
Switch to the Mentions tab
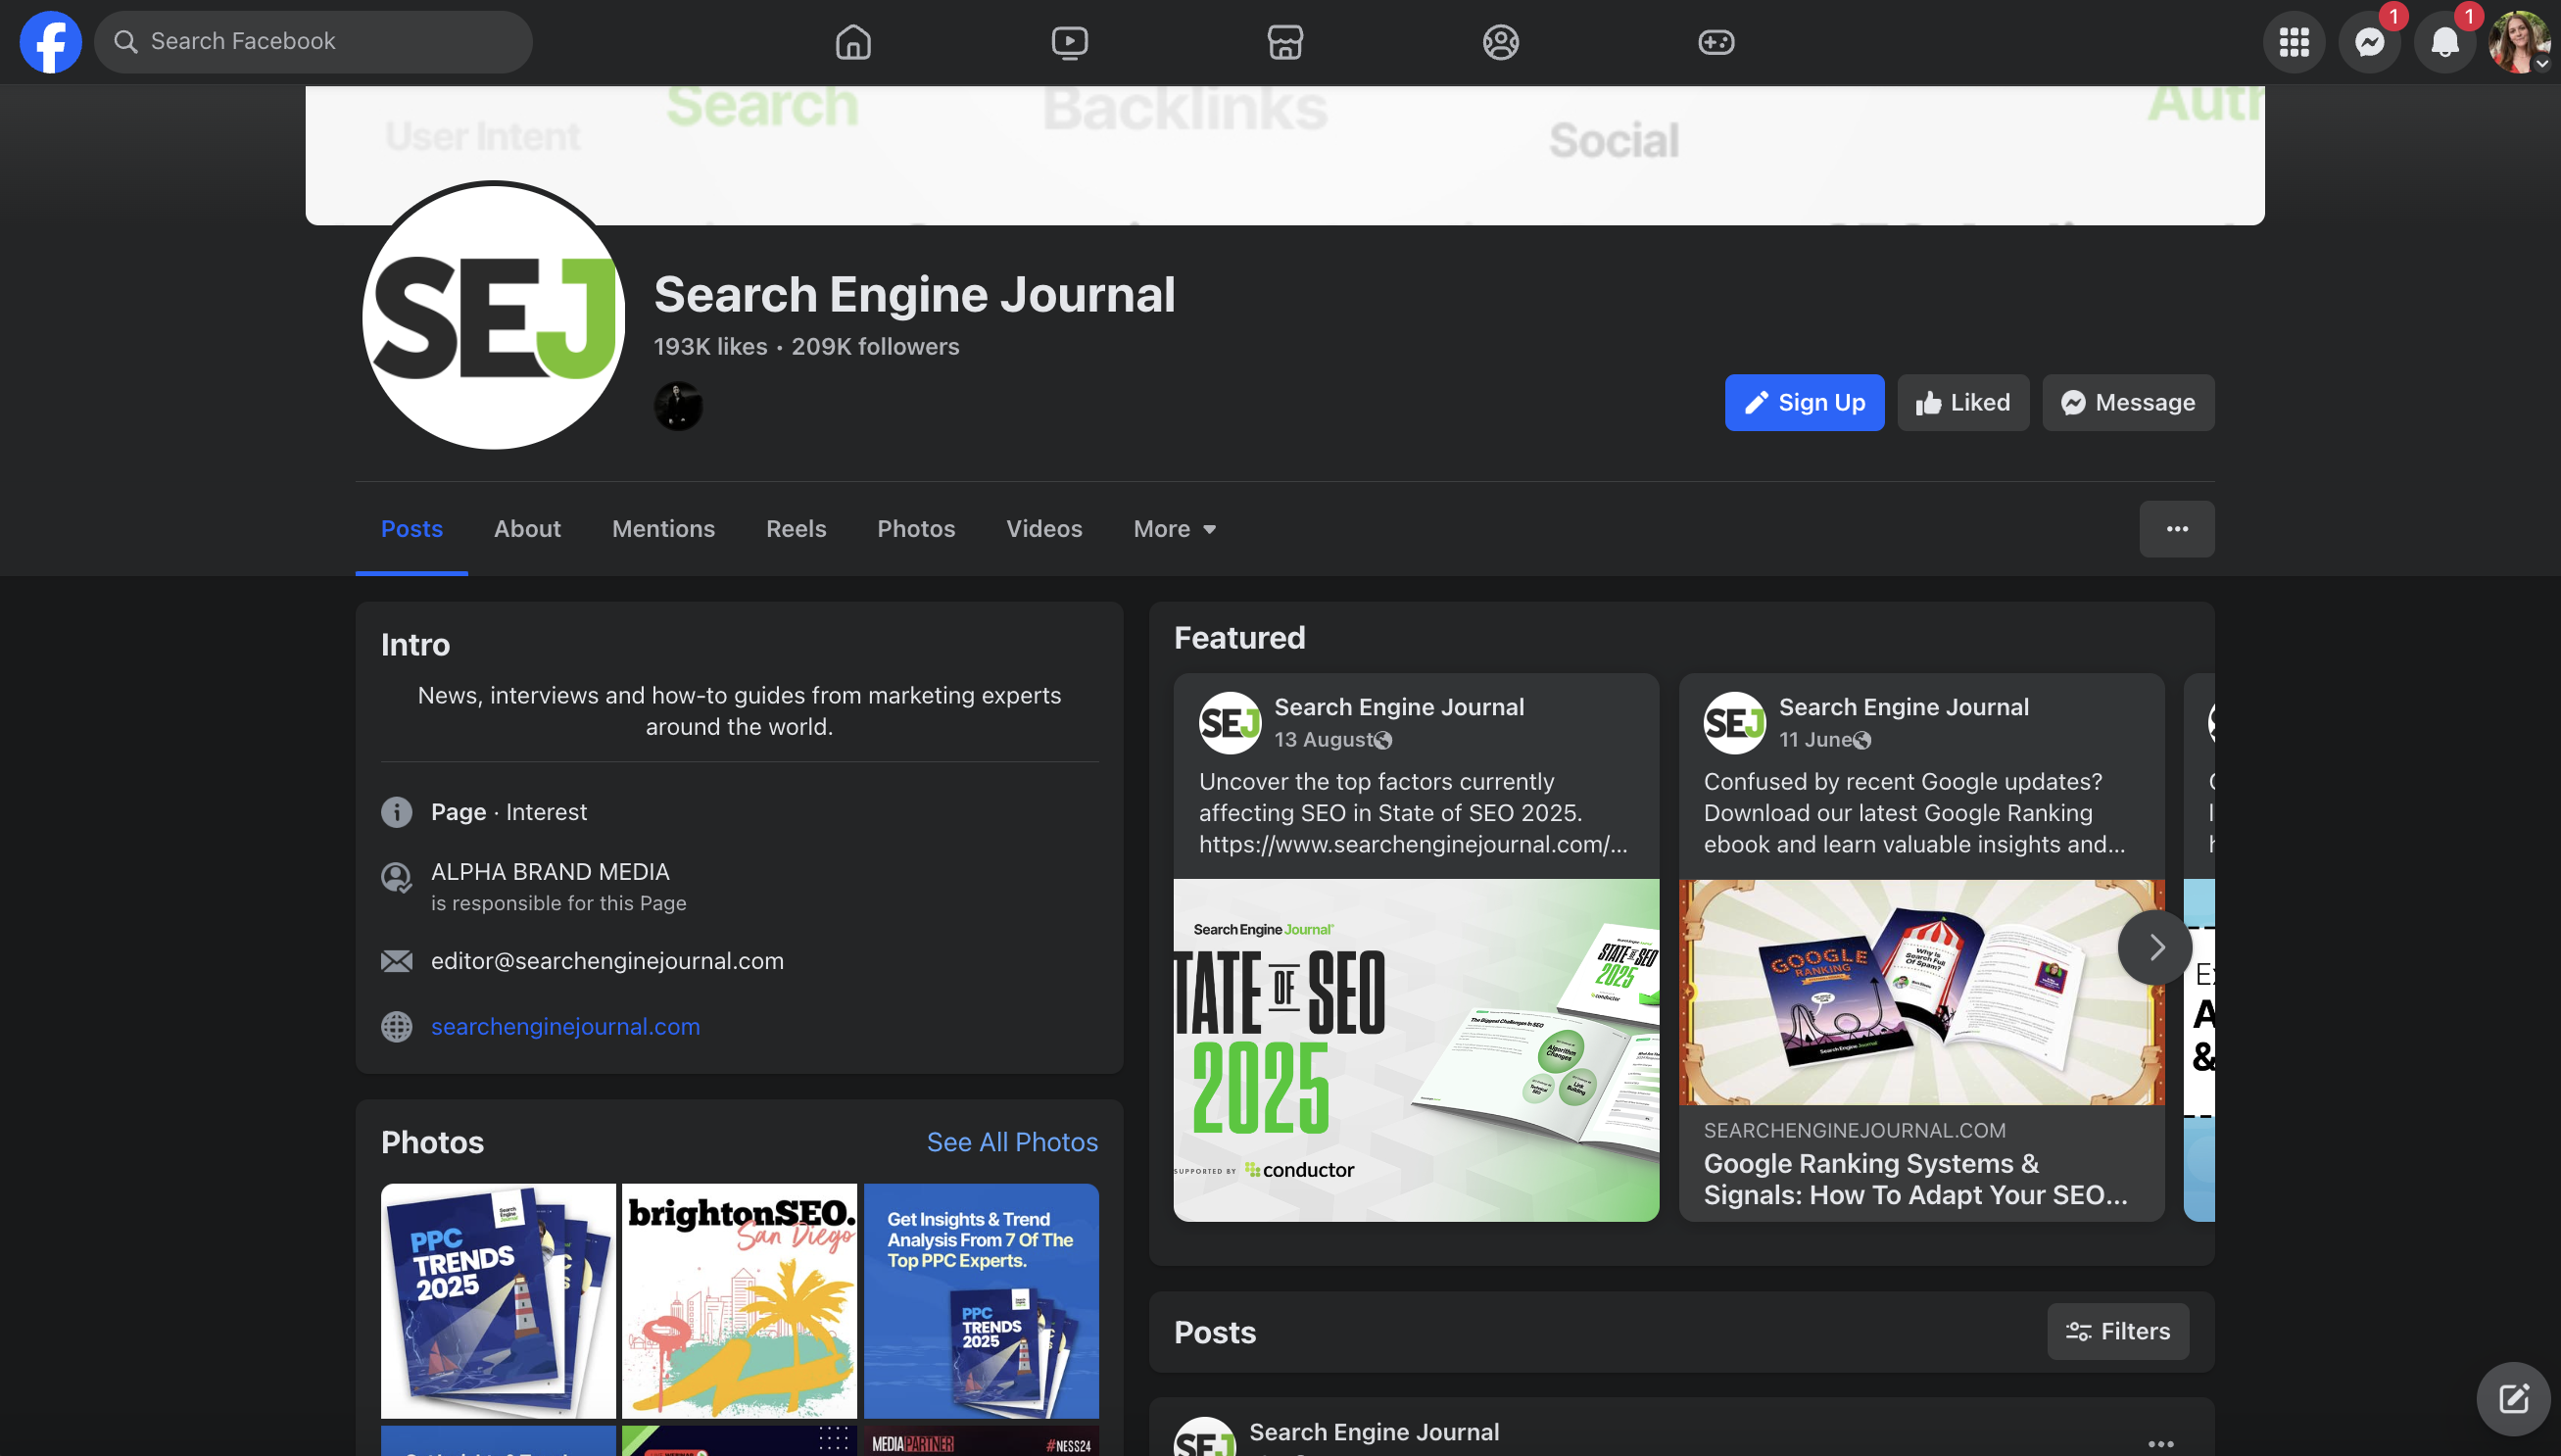(x=663, y=529)
